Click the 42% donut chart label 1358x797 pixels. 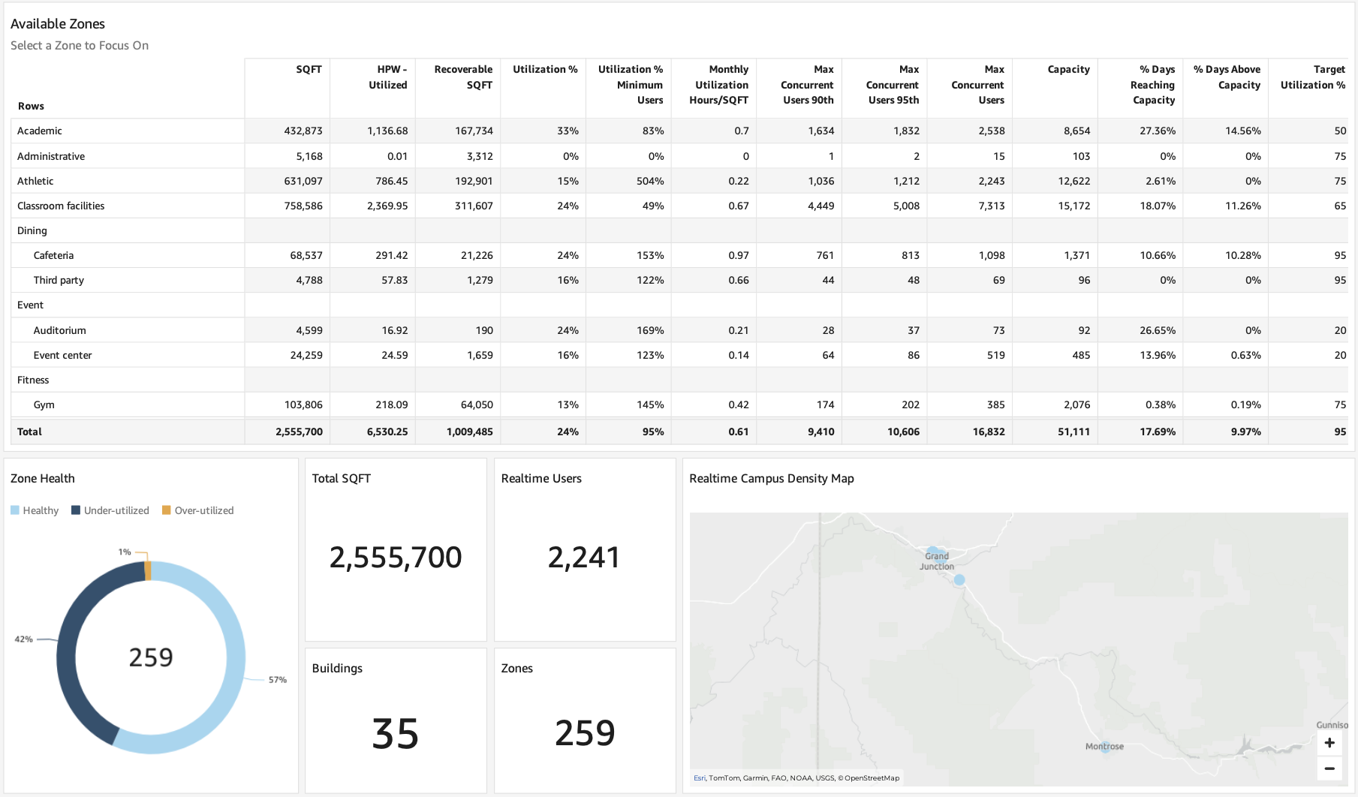click(23, 639)
